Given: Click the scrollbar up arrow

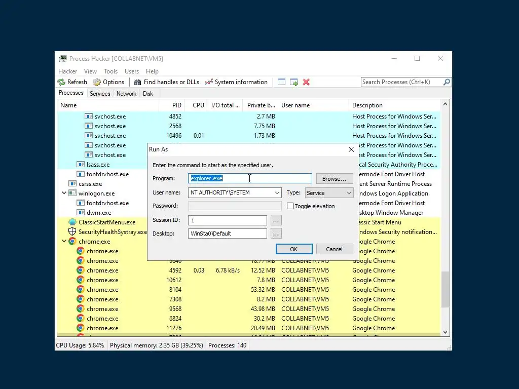Looking at the screenshot, I should tap(445, 104).
